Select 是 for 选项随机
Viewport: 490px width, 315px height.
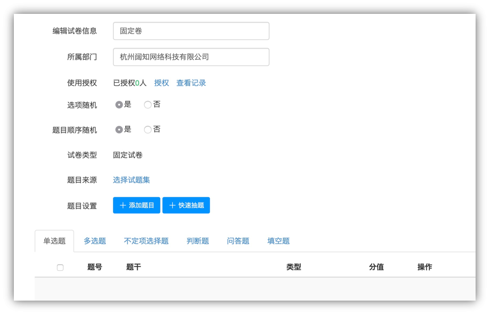click(x=119, y=104)
